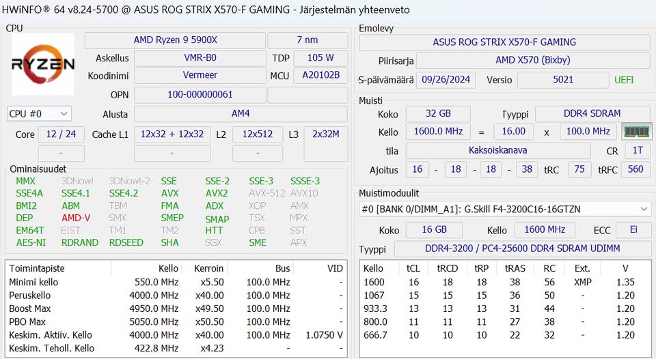Click the red AMD-V feature label
656x359 pixels.
pos(75,218)
